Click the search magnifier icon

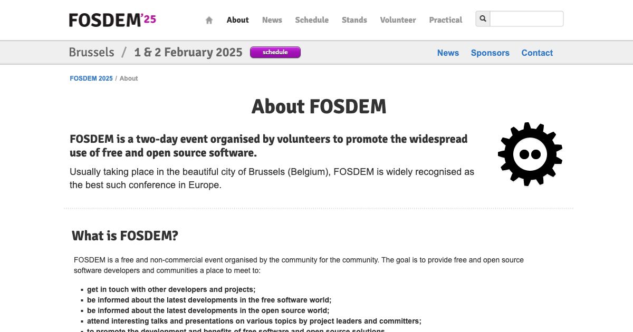[x=482, y=18]
